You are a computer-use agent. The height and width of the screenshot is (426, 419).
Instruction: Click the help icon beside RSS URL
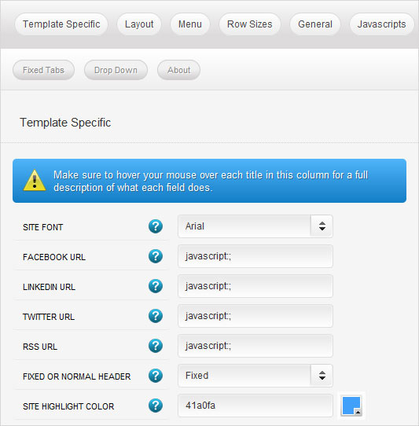point(156,346)
